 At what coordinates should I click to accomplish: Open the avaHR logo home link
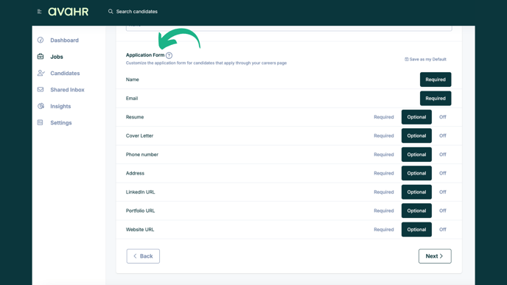(x=69, y=12)
